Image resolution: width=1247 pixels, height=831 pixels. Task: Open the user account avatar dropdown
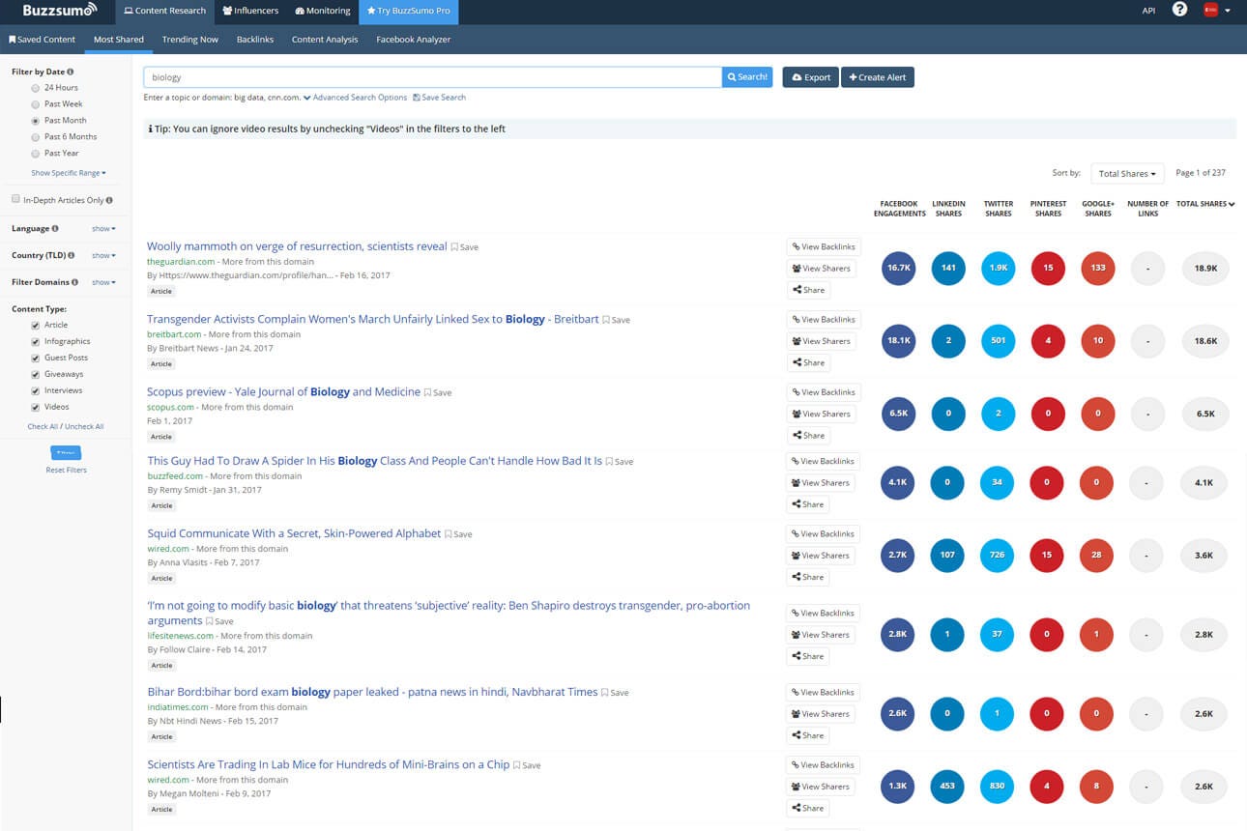point(1217,11)
